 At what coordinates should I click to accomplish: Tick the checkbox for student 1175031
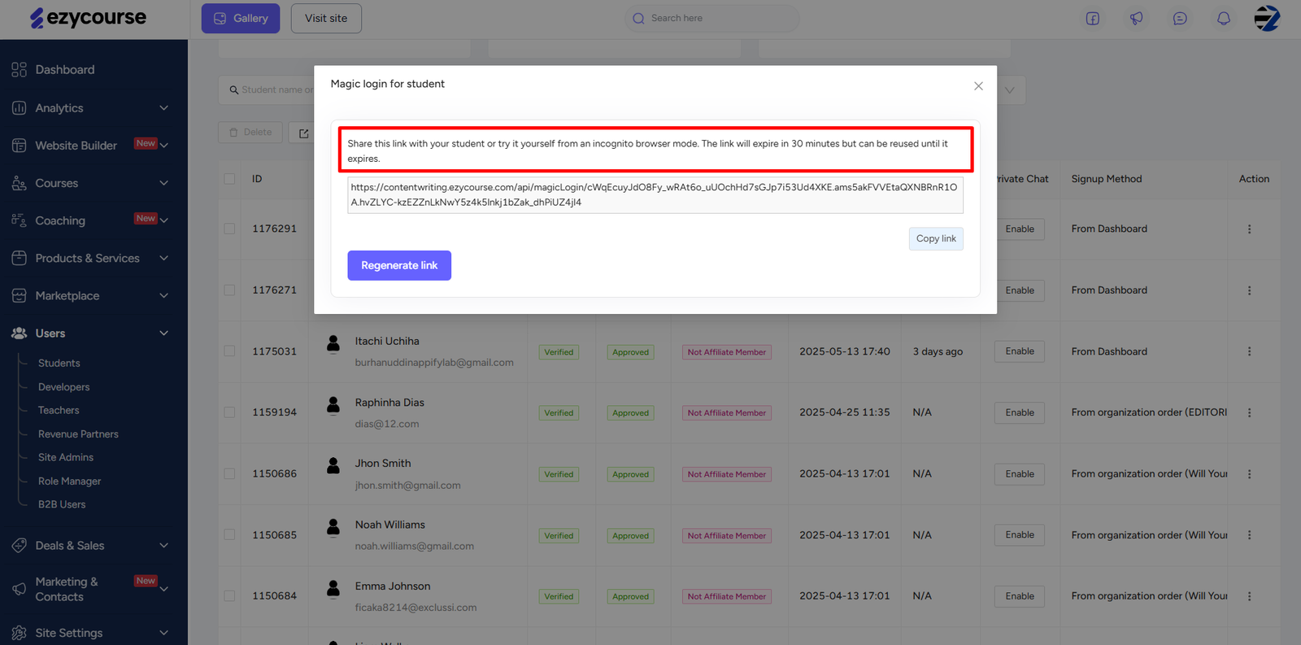[x=229, y=351]
